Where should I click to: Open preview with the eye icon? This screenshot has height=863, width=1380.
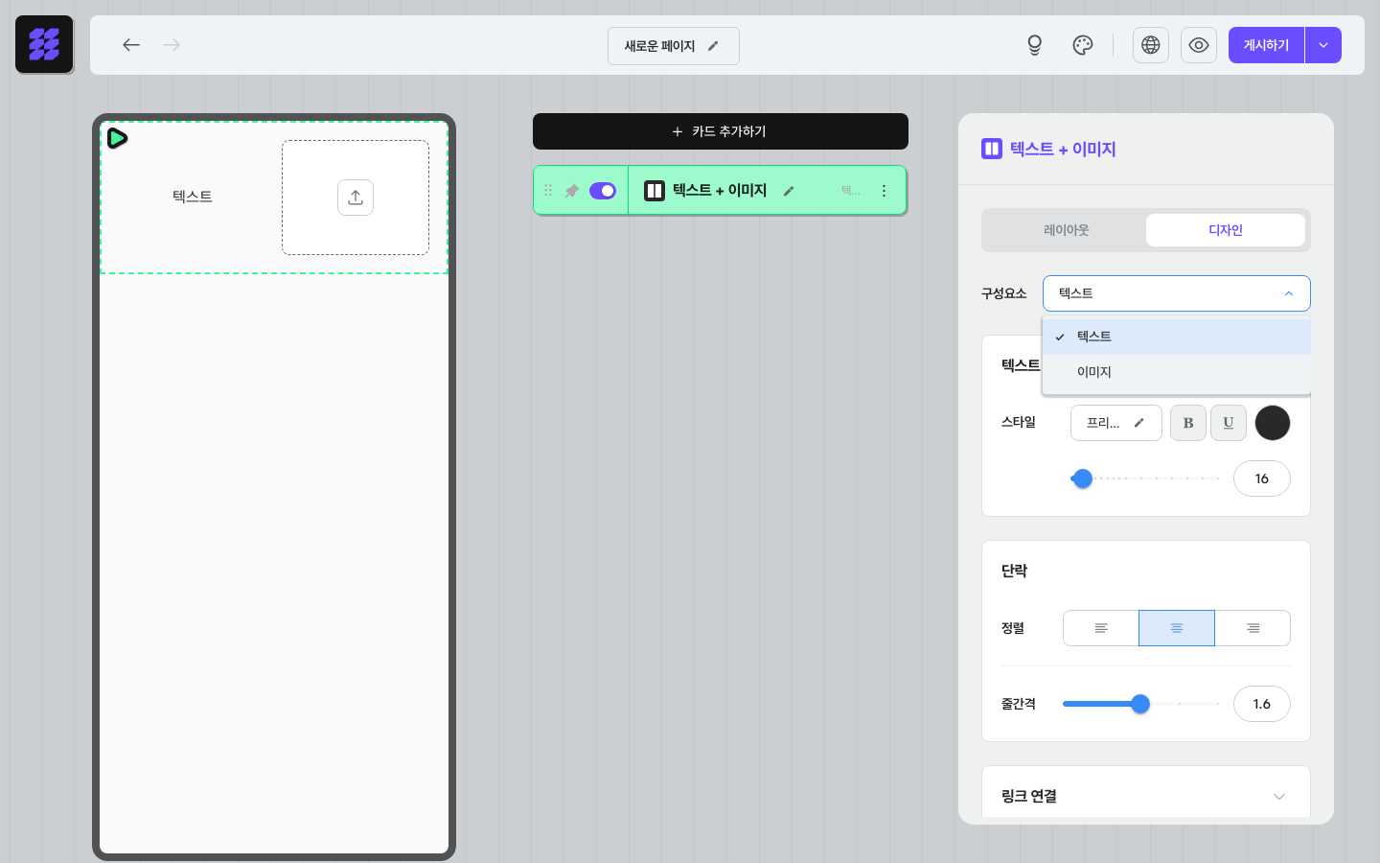pyautogui.click(x=1199, y=45)
